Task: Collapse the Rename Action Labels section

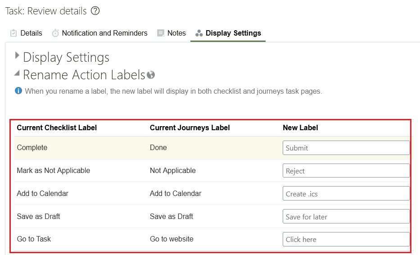Action: point(17,73)
